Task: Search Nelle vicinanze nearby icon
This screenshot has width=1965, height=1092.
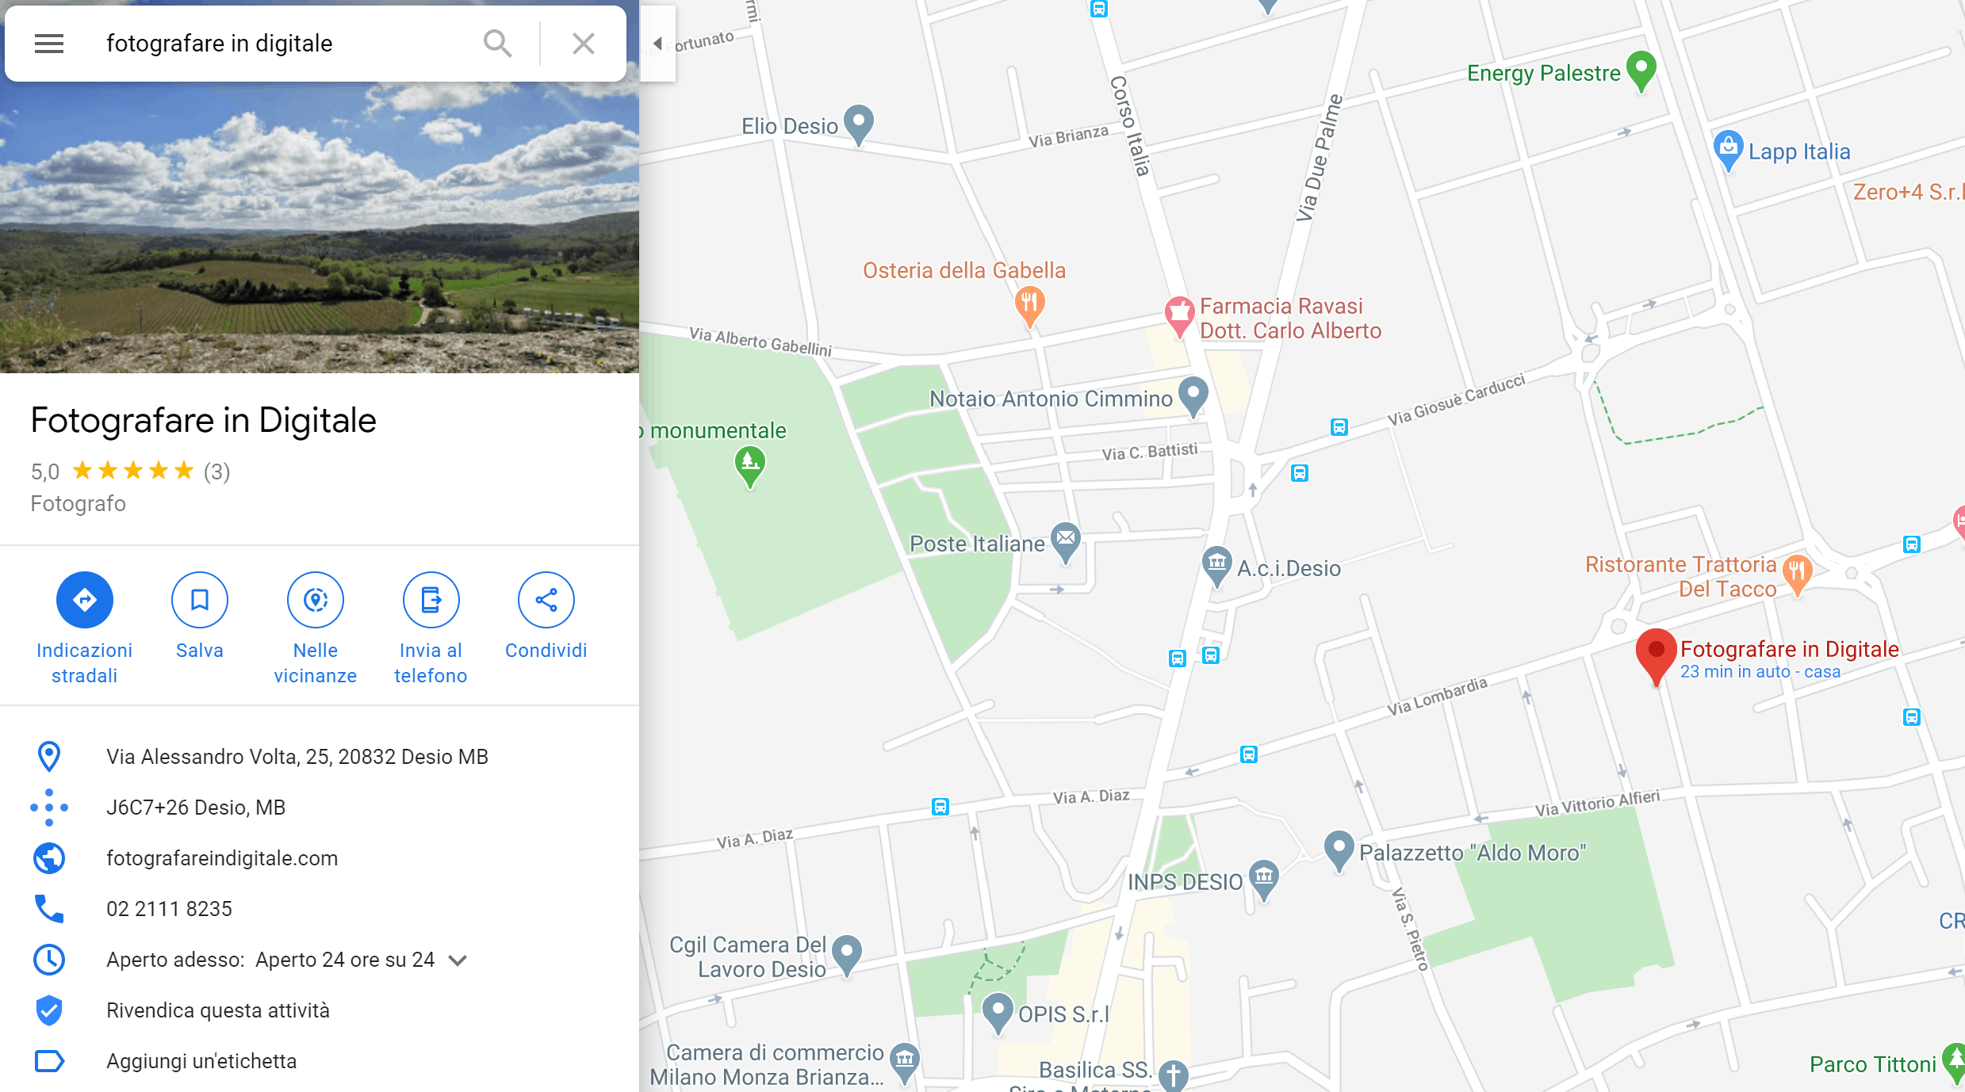Action: (x=316, y=600)
